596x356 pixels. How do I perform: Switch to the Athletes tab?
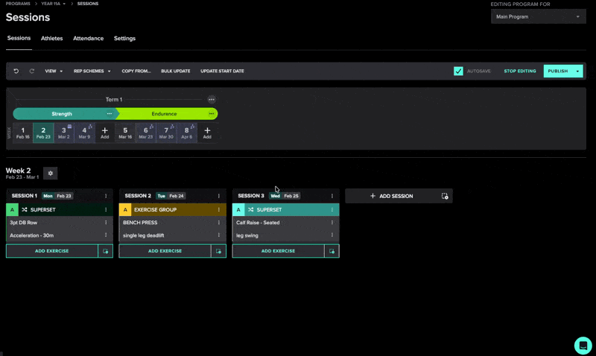click(x=51, y=38)
